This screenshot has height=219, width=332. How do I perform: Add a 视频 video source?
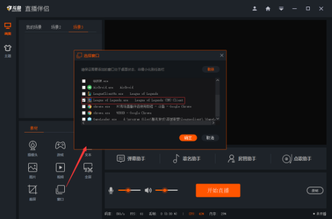(x=61, y=170)
